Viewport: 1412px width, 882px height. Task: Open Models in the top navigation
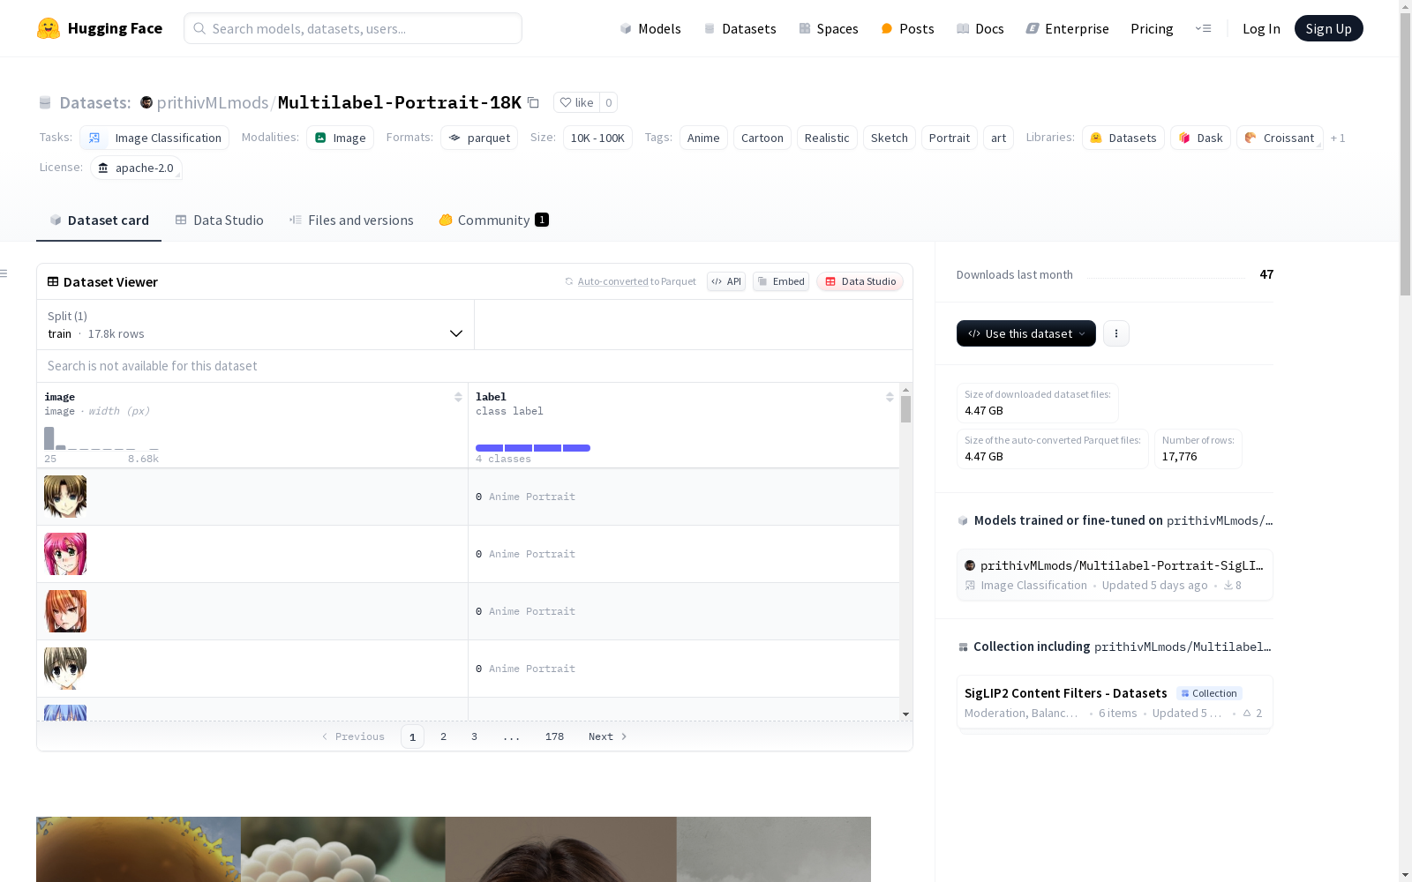(650, 28)
